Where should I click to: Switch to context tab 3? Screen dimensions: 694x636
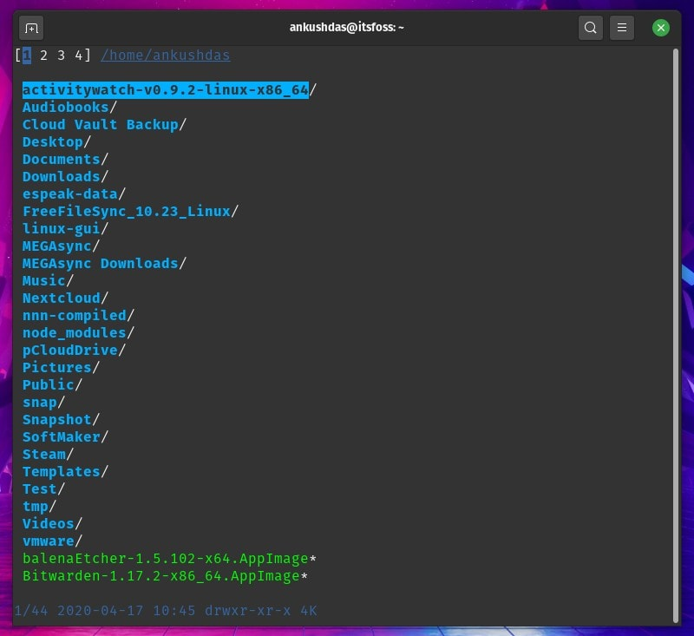point(61,56)
